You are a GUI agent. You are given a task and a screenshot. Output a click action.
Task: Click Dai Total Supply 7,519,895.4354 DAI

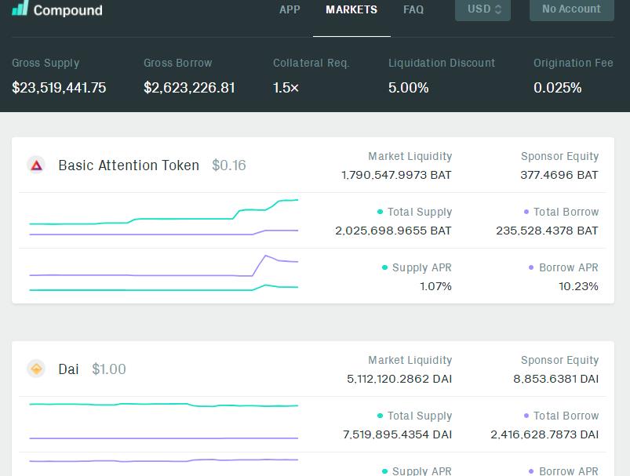click(397, 434)
